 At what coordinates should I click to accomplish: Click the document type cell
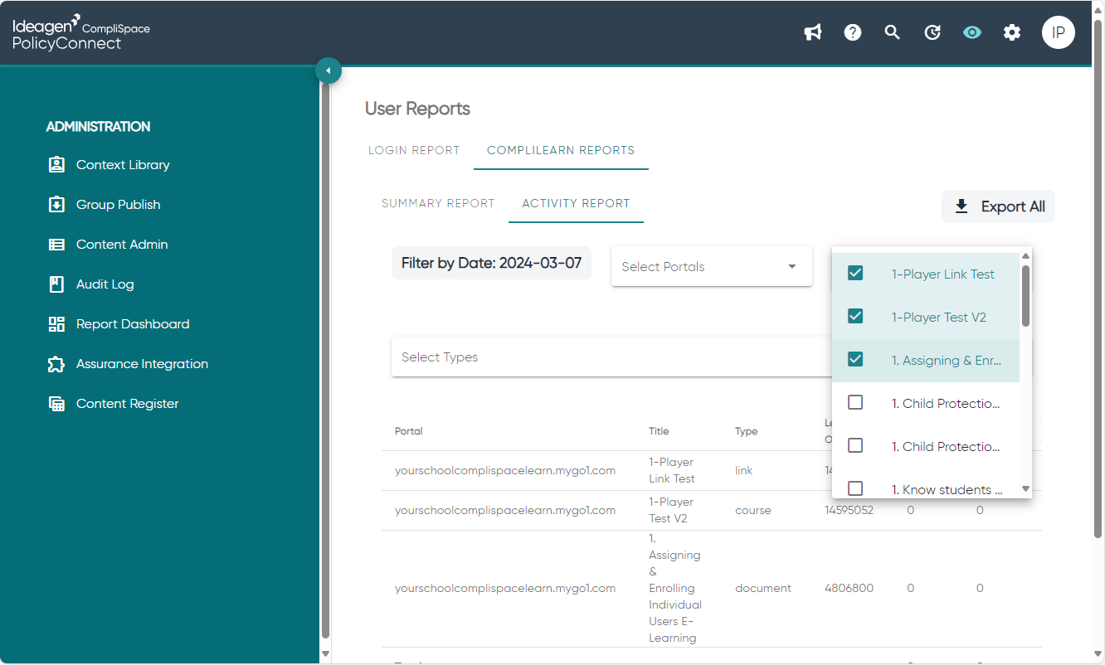coord(763,588)
